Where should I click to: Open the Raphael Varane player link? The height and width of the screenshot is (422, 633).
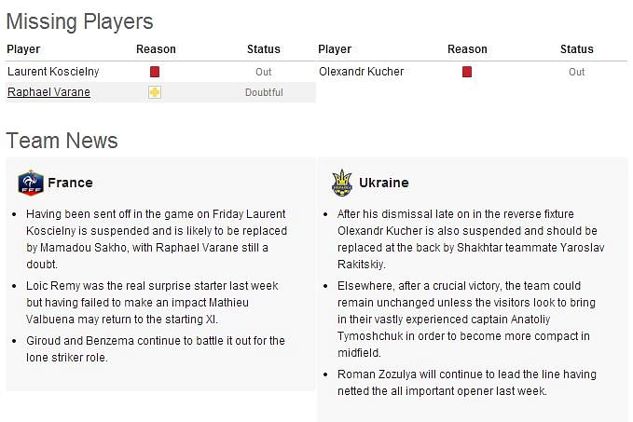point(48,92)
